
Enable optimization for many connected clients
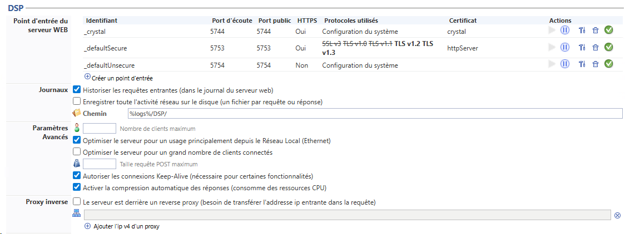coord(77,151)
